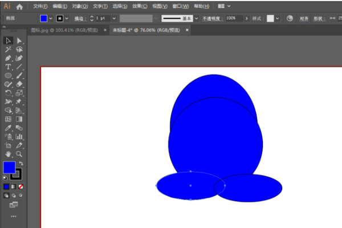Open the fill color dropdown in control bar

coord(51,18)
